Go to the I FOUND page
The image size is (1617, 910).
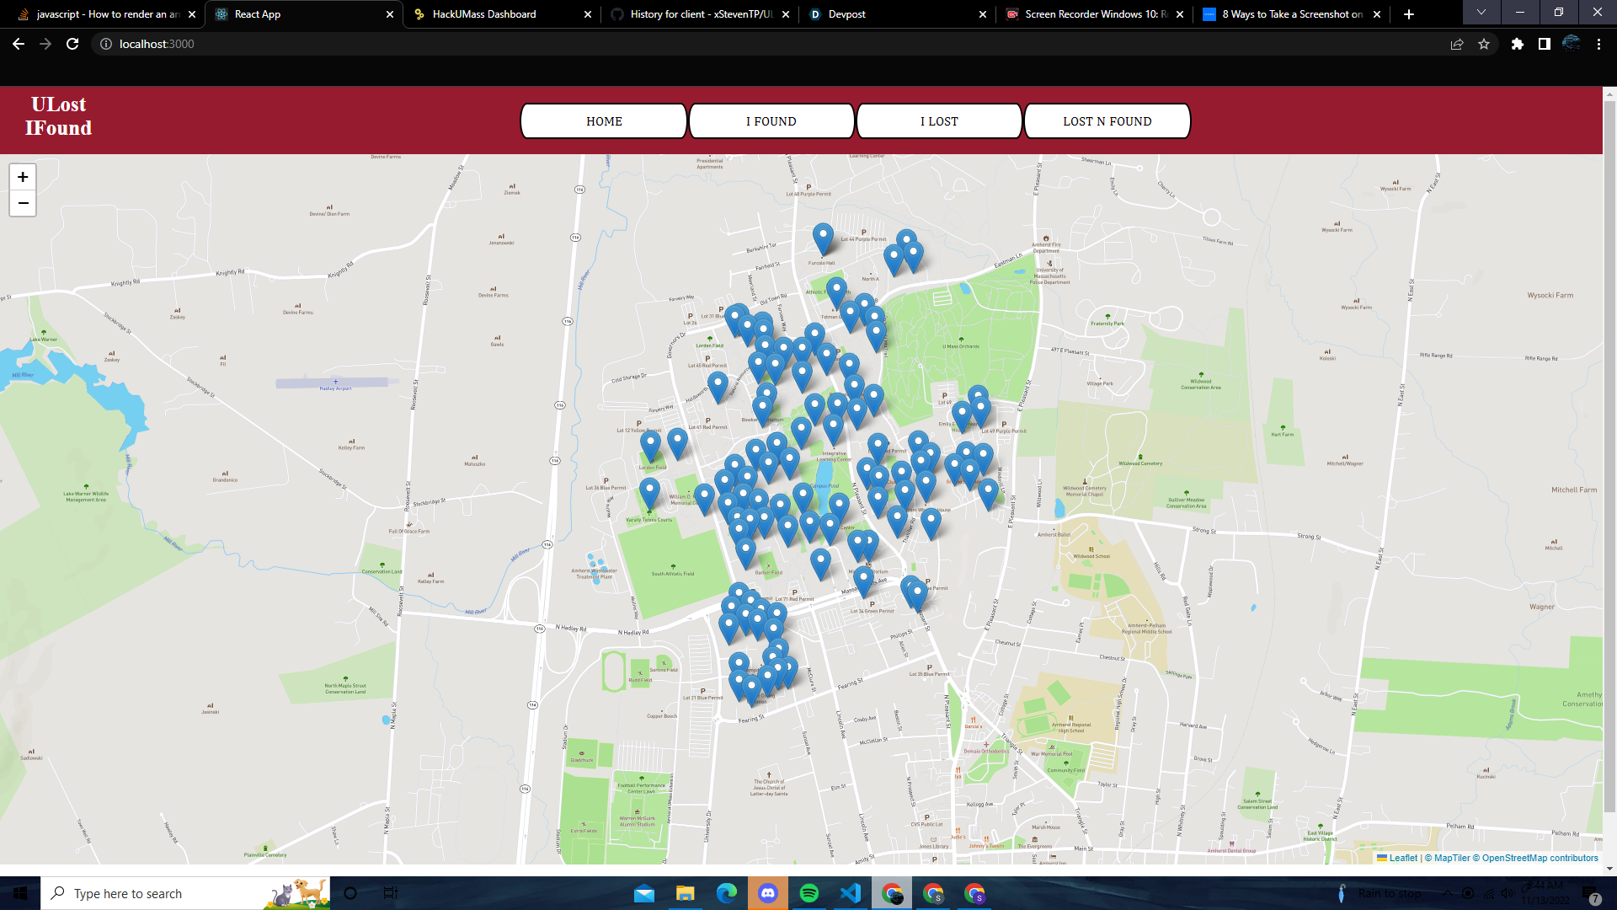tap(771, 121)
